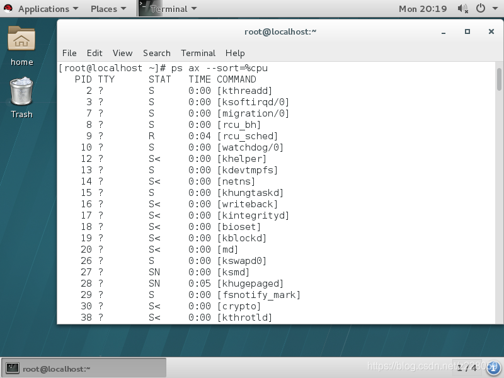Click the workspace switcher 1 / 4
The image size is (504, 378).
467,367
